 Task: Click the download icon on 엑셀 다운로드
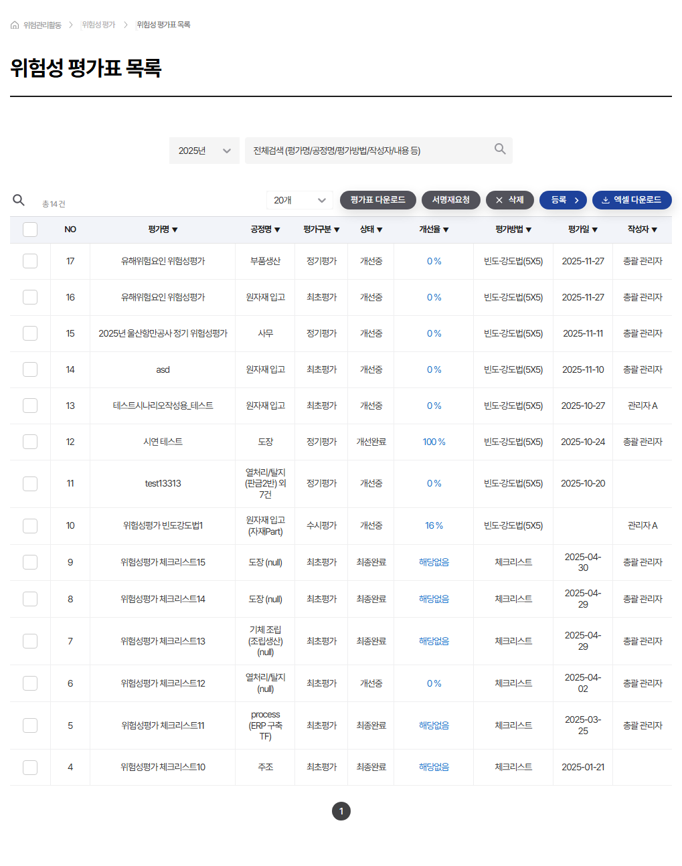[606, 200]
